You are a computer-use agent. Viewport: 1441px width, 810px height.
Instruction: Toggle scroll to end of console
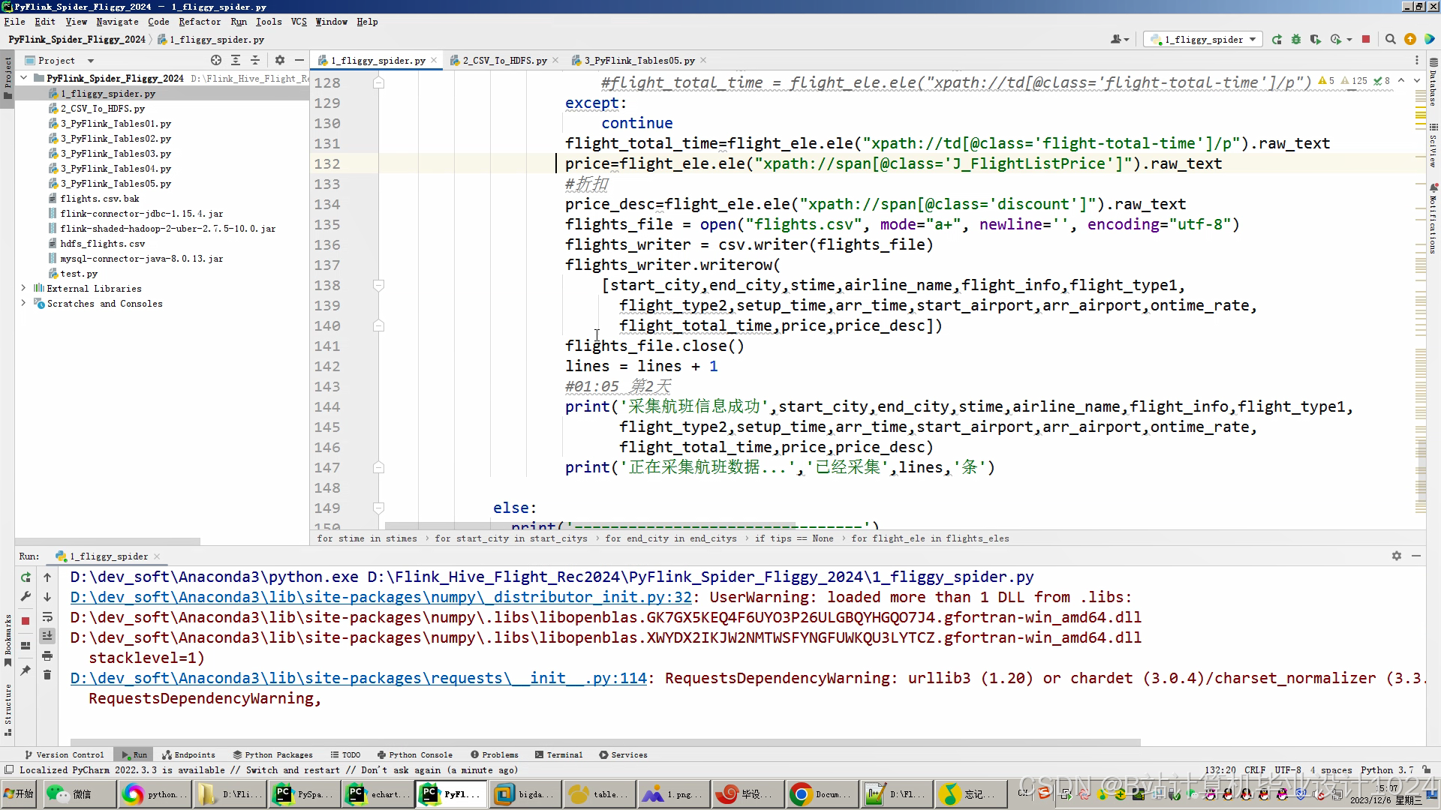47,636
